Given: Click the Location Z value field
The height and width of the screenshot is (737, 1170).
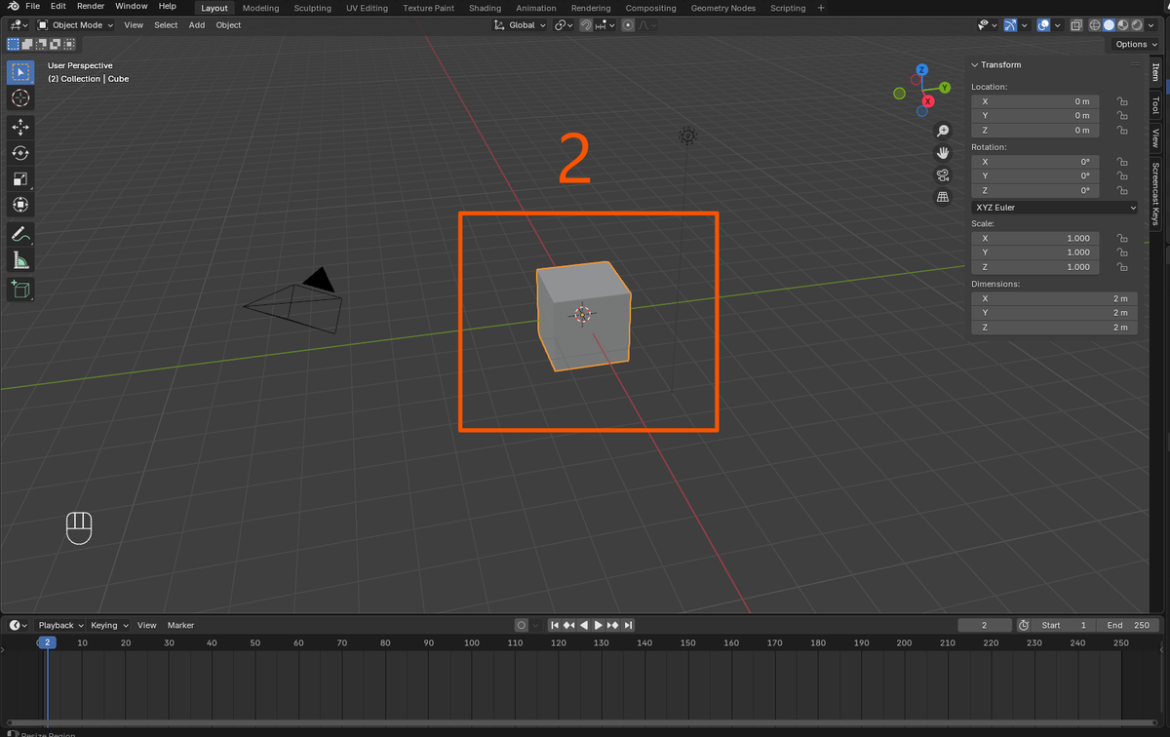Looking at the screenshot, I should tap(1035, 130).
